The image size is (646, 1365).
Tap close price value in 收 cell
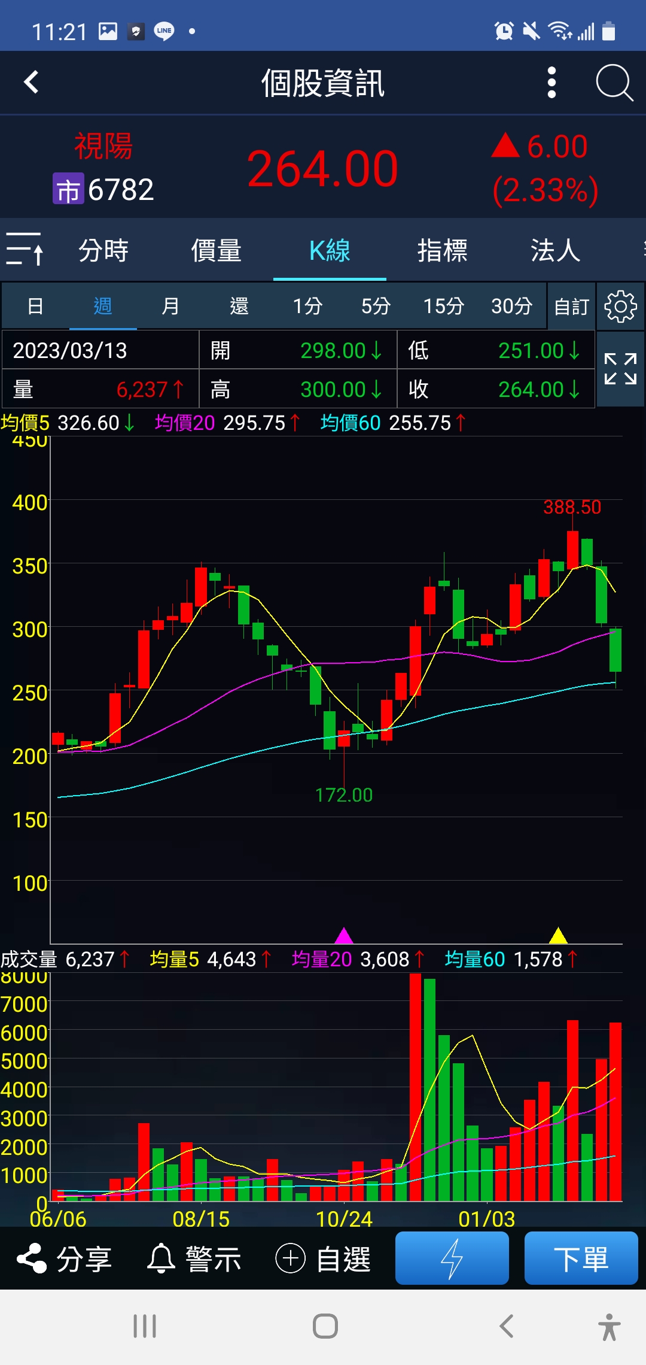(x=531, y=390)
